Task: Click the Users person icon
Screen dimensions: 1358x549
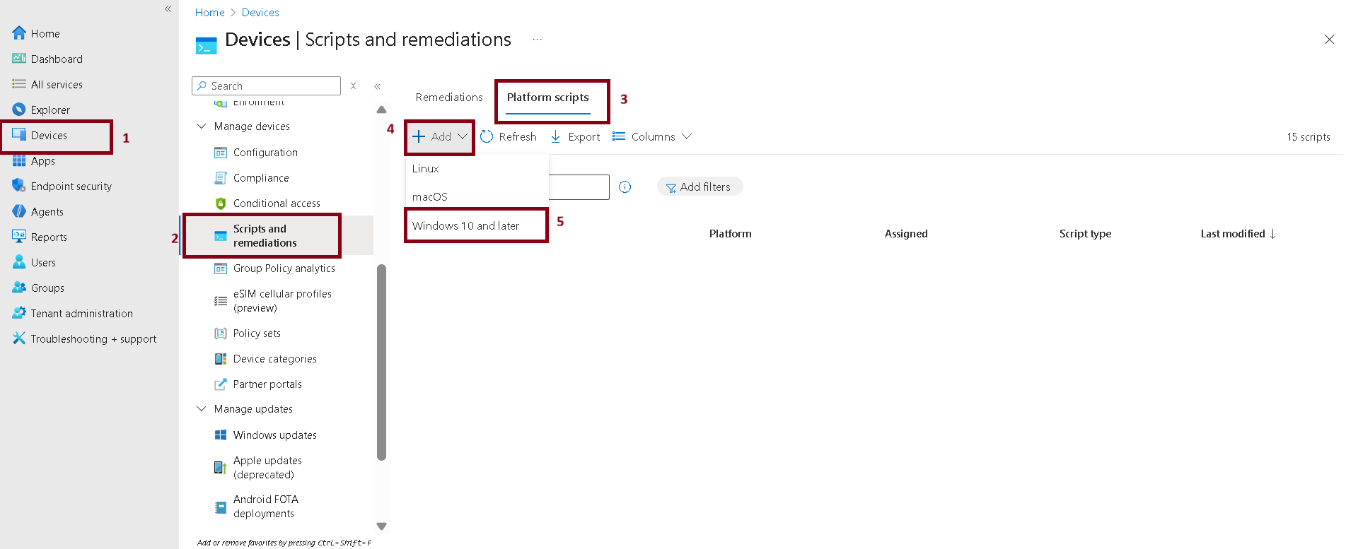Action: click(x=19, y=262)
